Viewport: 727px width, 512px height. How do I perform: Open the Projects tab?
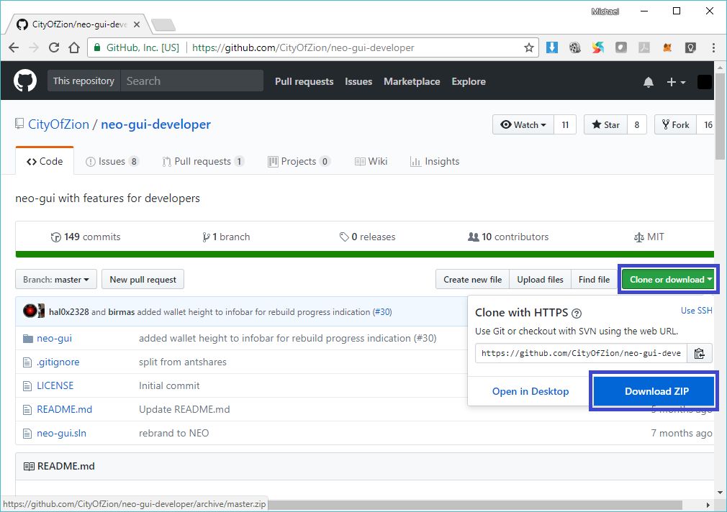point(299,161)
